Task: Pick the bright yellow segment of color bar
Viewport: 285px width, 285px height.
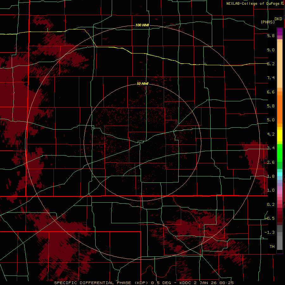Action: coord(280,136)
